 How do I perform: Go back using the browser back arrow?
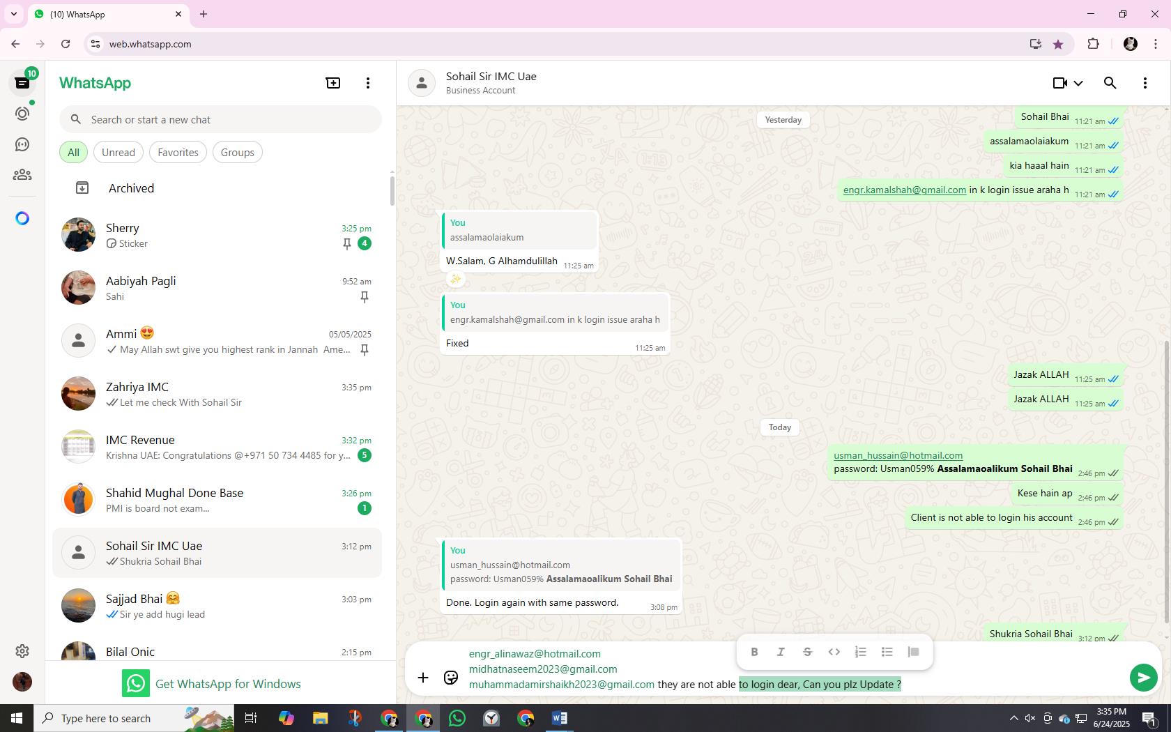coord(15,44)
